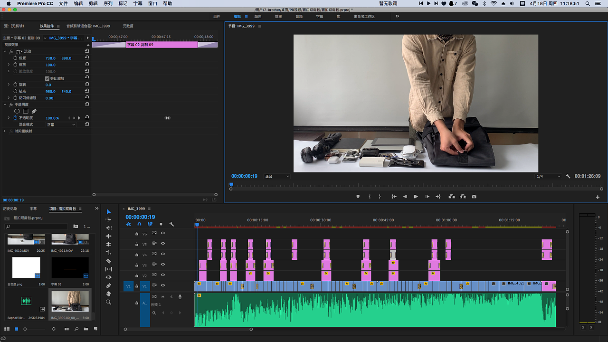Image resolution: width=608 pixels, height=342 pixels.
Task: Open timeline display settings wrench
Action: [x=171, y=224]
